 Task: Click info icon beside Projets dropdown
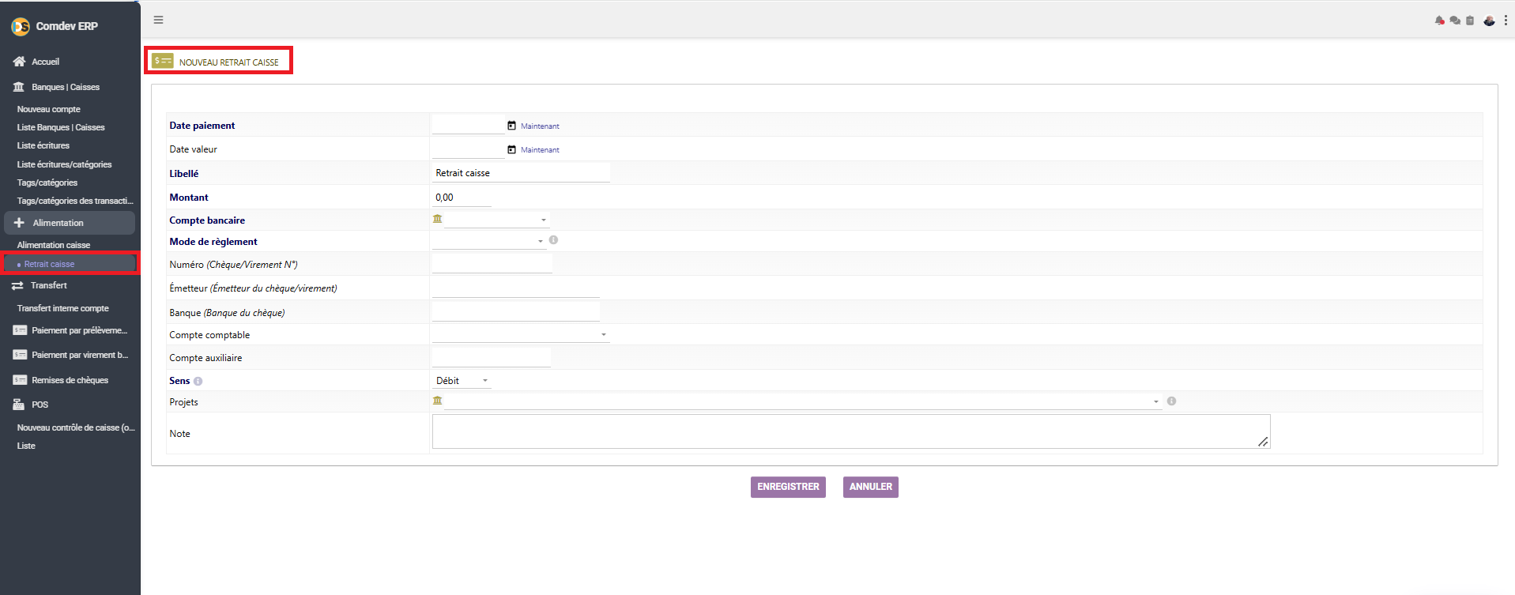click(x=1171, y=401)
